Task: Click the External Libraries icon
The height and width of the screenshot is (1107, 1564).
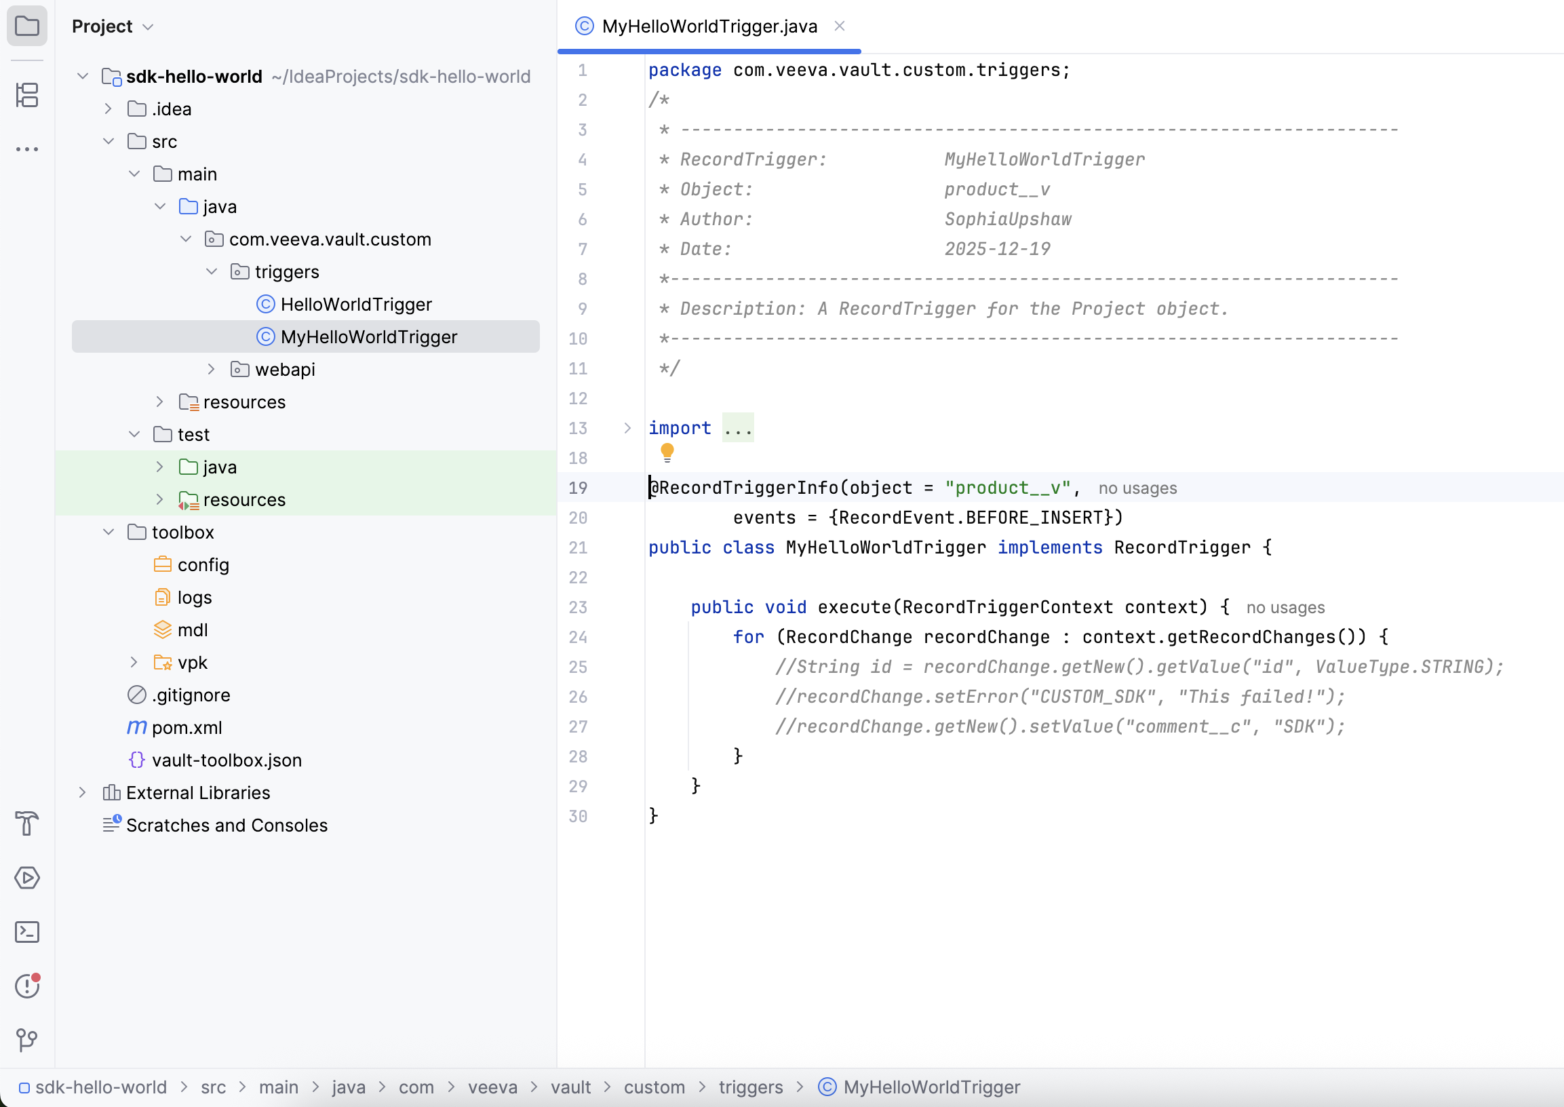Action: pos(111,793)
